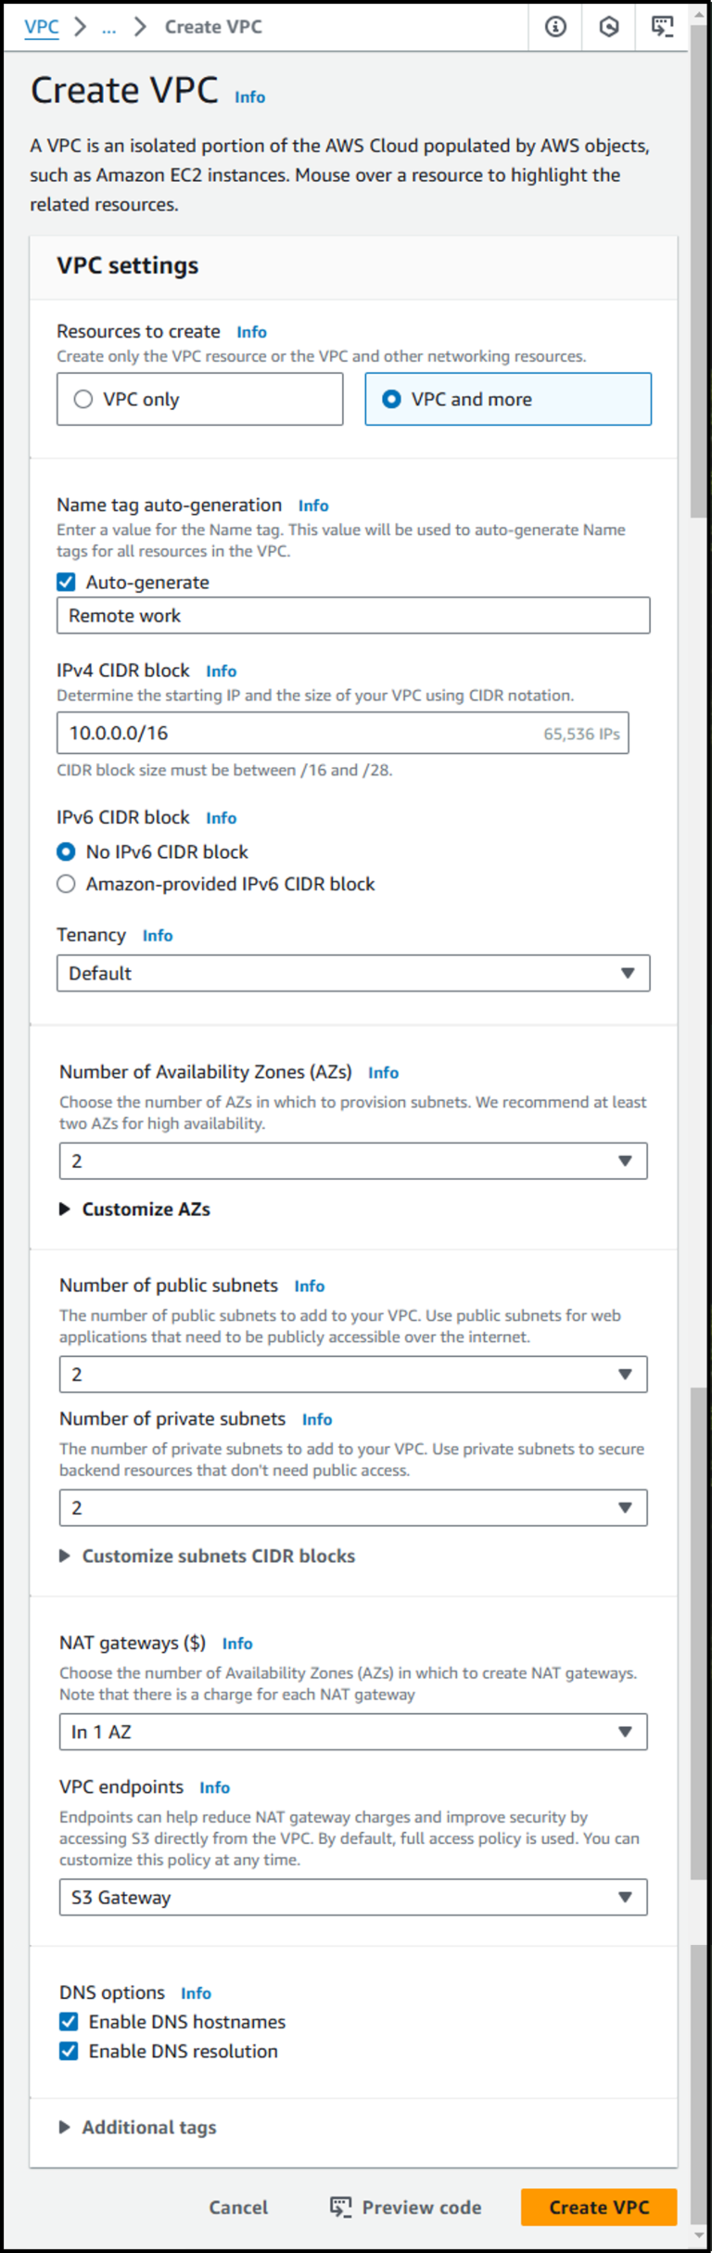This screenshot has height=2253, width=712.
Task: Choose Amazon-provided IPv6 CIDR block
Action: pos(66,884)
